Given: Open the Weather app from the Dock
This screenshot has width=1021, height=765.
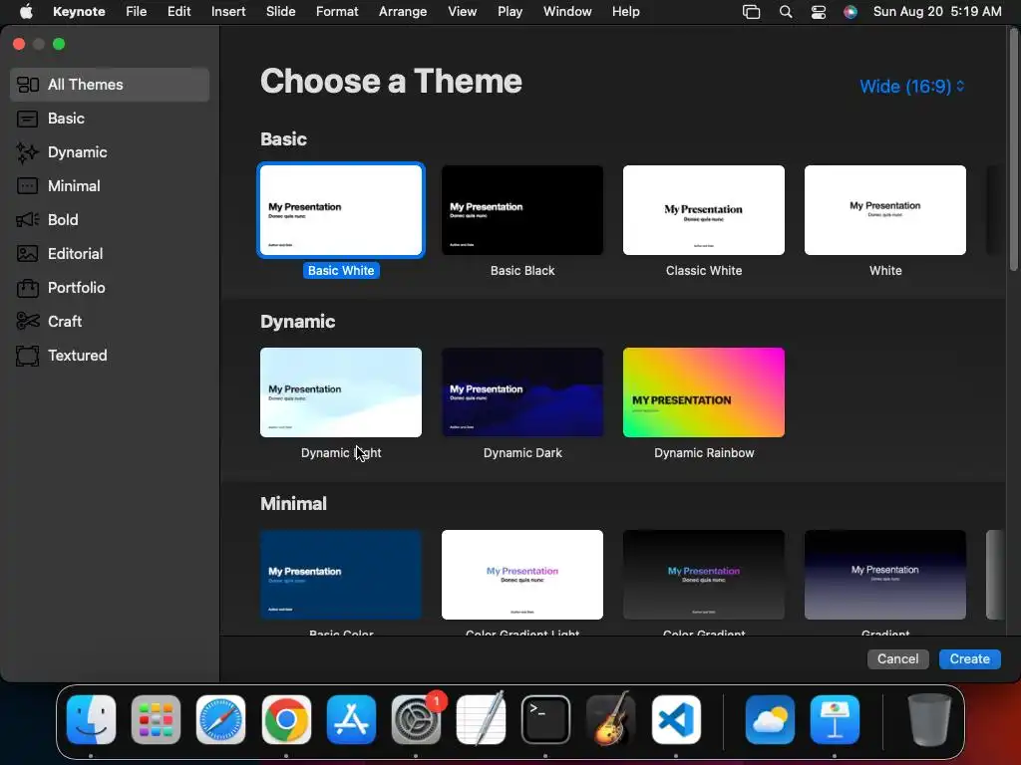Looking at the screenshot, I should (770, 719).
